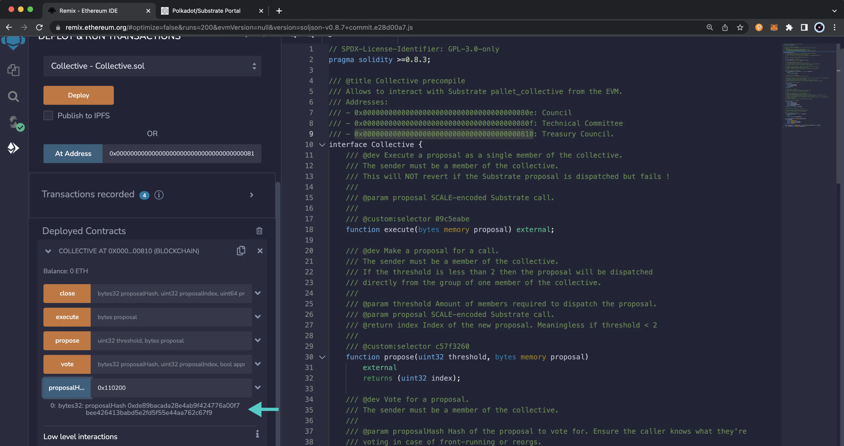This screenshot has height=446, width=844.
Task: Share this page from address bar
Action: (x=725, y=28)
